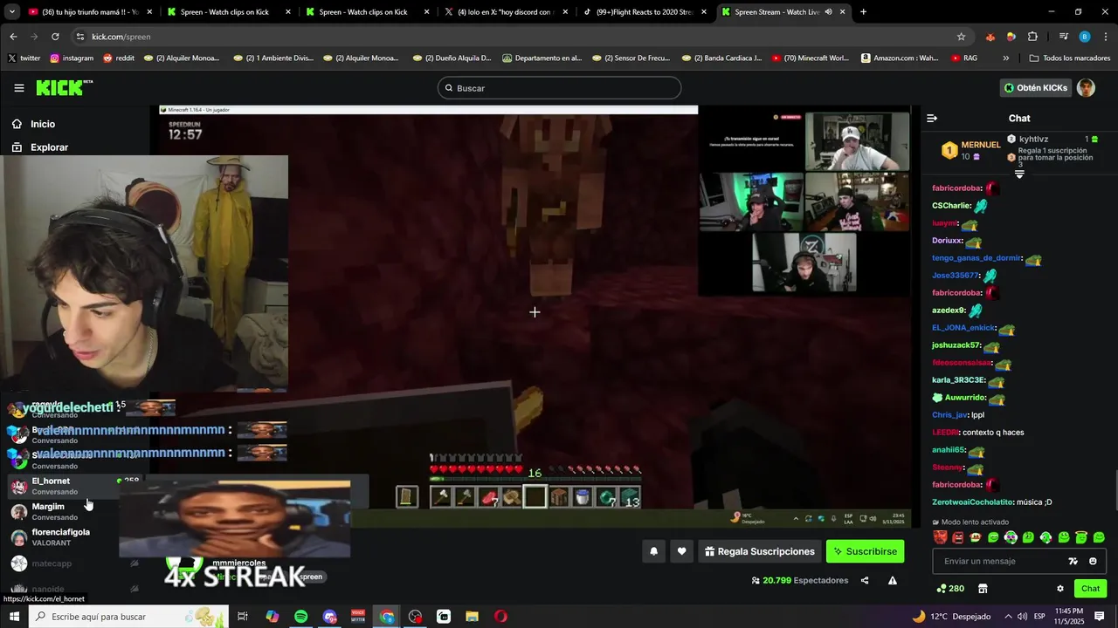
Task: Go back in browser
Action: click(x=13, y=37)
